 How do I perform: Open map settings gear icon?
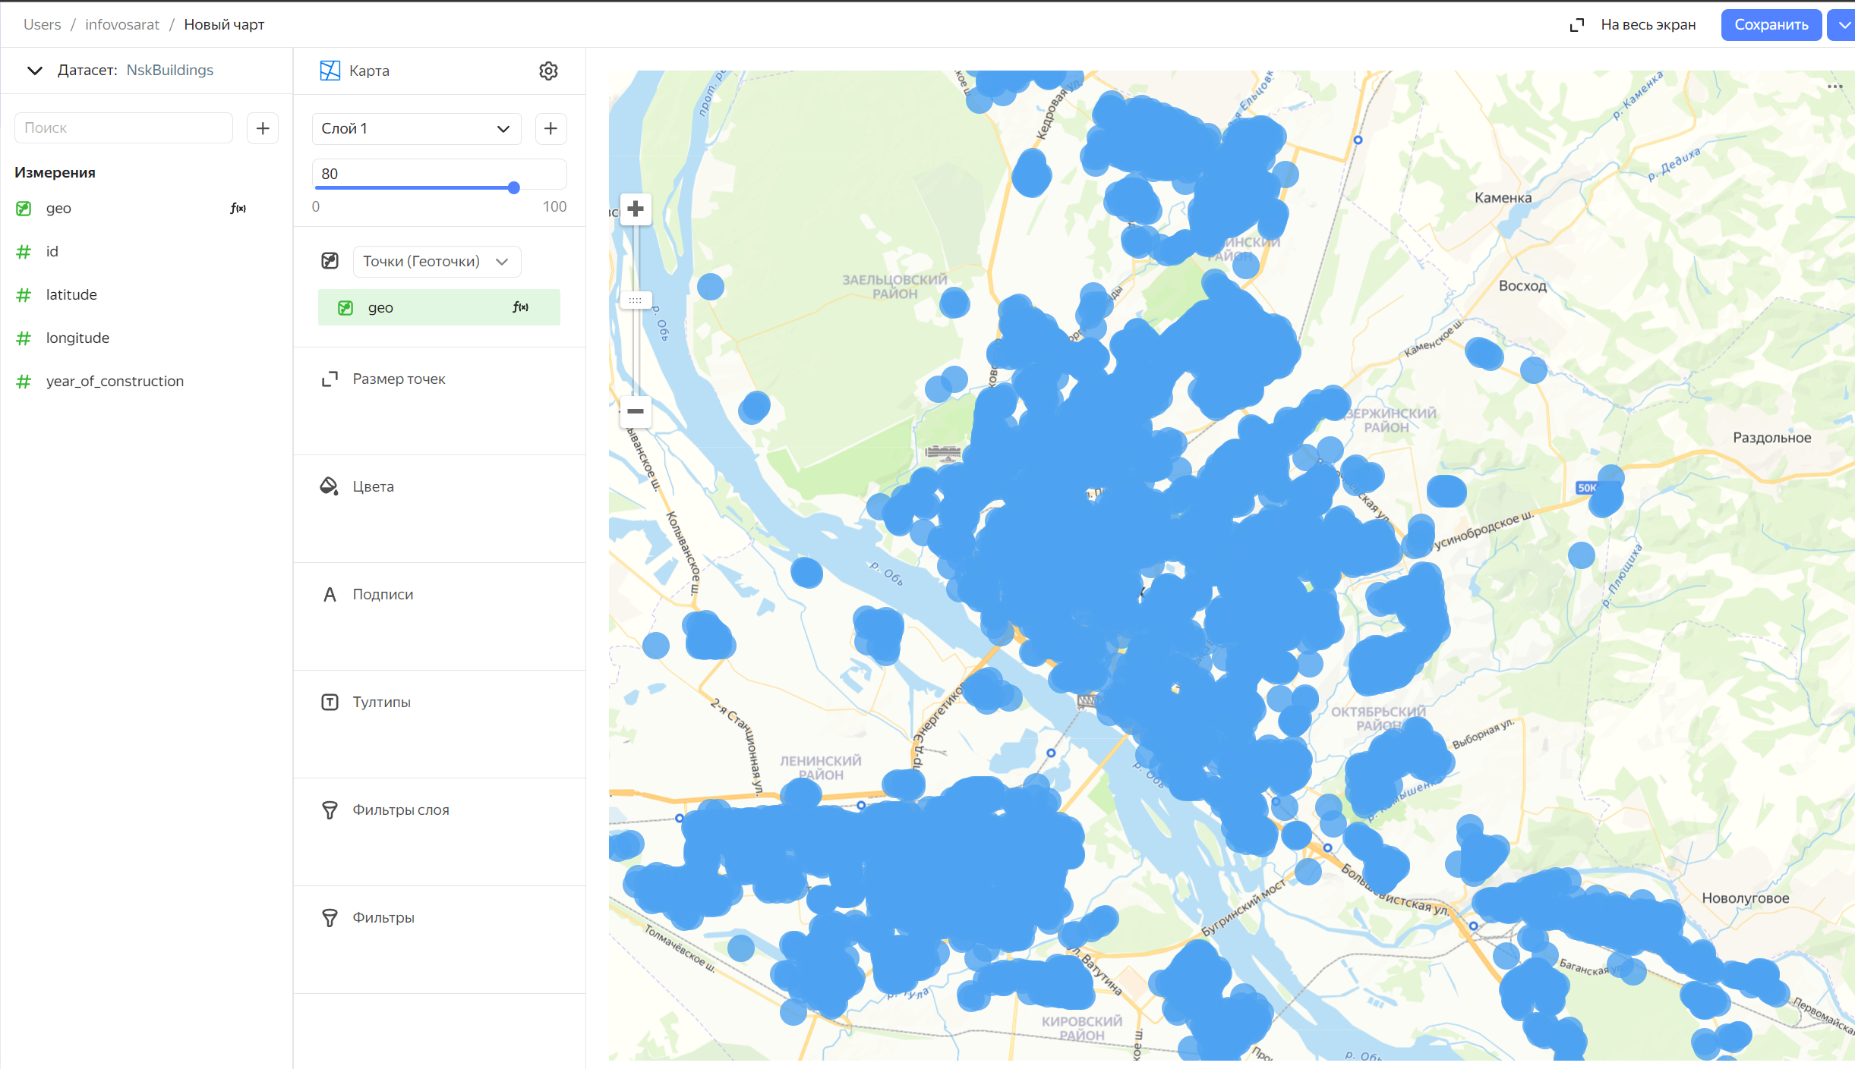[x=548, y=71]
